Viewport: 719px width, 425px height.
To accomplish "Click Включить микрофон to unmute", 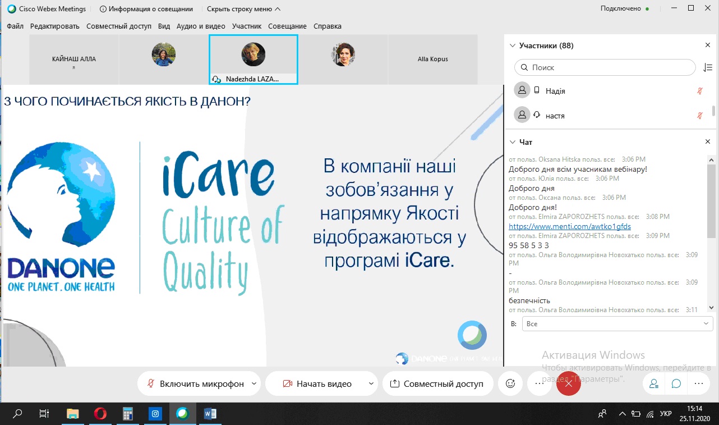I will 195,384.
